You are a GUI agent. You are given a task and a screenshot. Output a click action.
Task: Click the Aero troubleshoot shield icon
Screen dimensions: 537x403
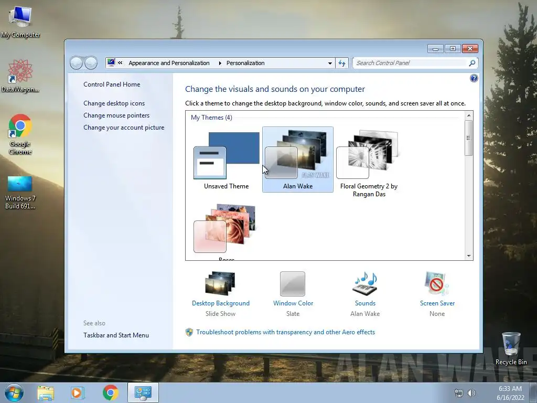189,332
